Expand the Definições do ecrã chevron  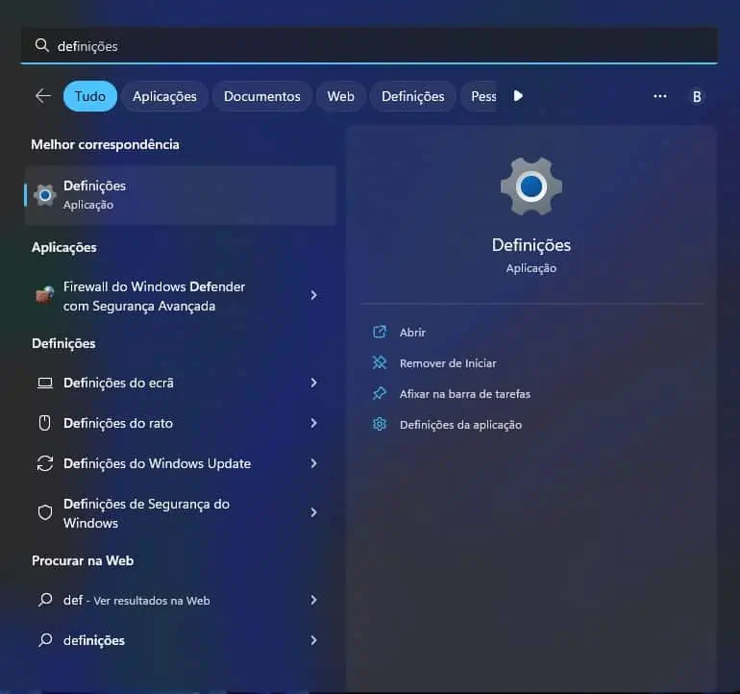pyautogui.click(x=313, y=383)
